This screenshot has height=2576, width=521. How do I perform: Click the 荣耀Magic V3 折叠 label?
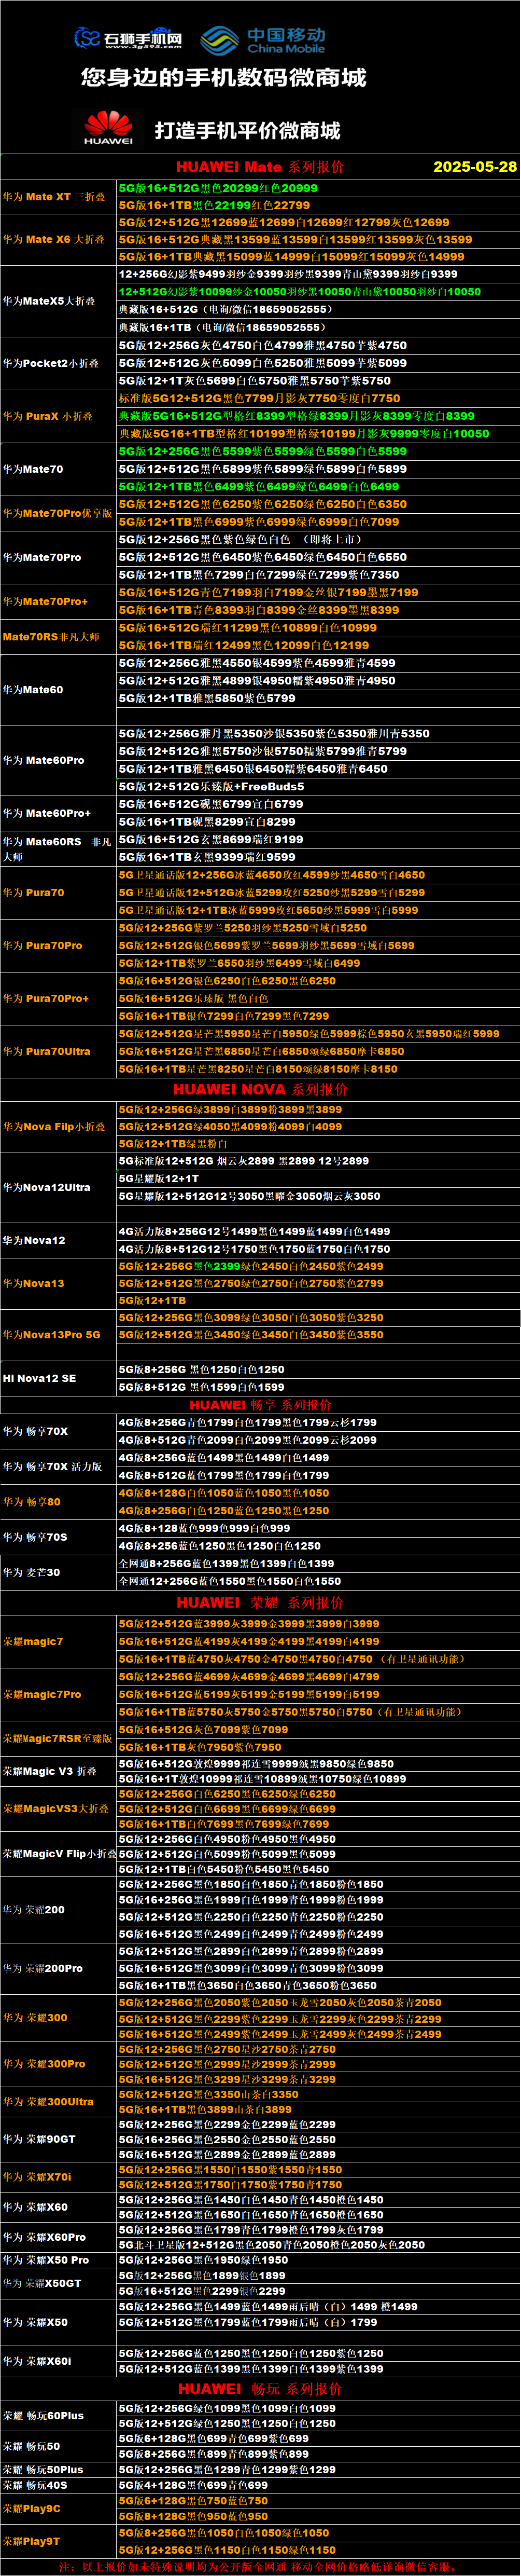49,1771
